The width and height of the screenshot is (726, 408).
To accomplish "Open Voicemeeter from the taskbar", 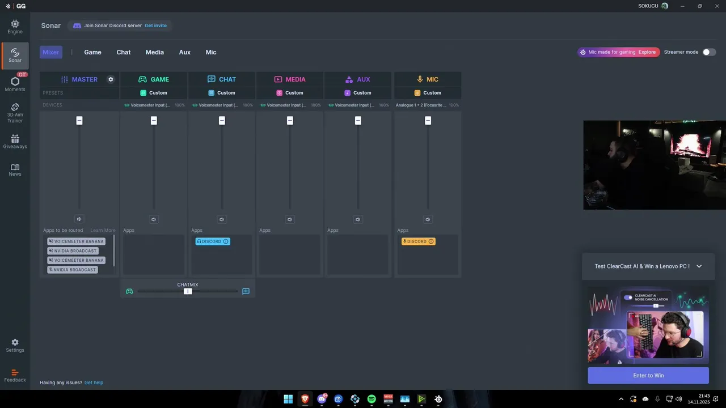I will point(389,399).
